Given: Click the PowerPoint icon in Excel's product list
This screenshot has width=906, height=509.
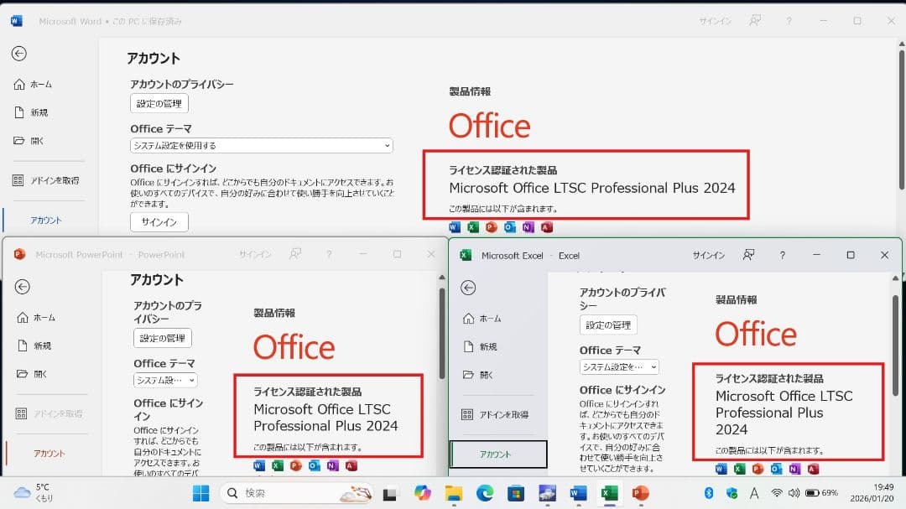Looking at the screenshot, I should coord(758,470).
